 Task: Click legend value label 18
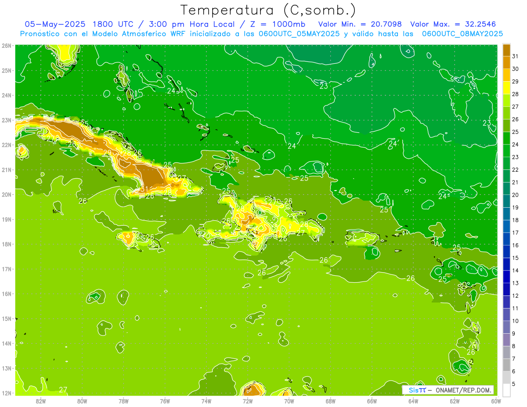(x=516, y=220)
